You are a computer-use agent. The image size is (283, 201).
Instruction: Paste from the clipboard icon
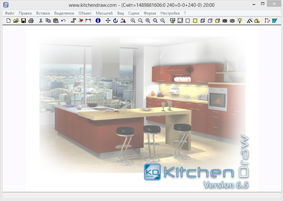coord(56,21)
